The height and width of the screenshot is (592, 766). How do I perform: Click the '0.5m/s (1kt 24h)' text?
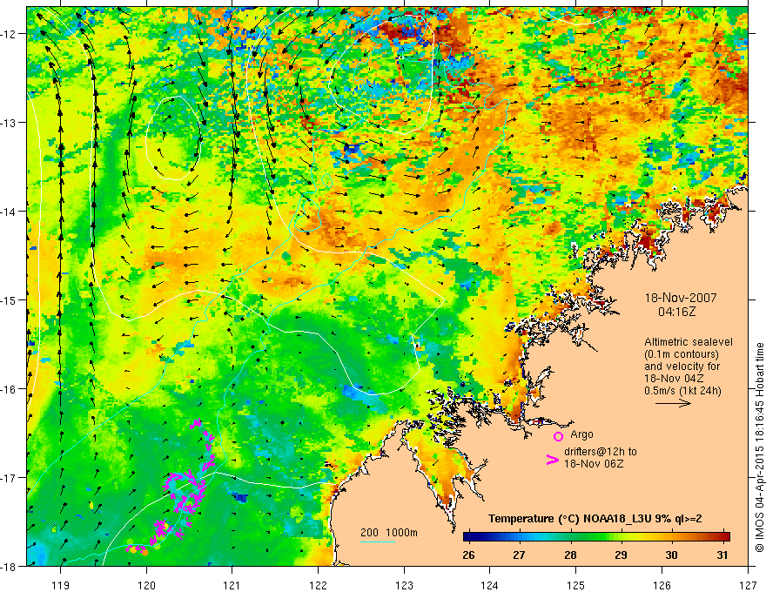[682, 390]
